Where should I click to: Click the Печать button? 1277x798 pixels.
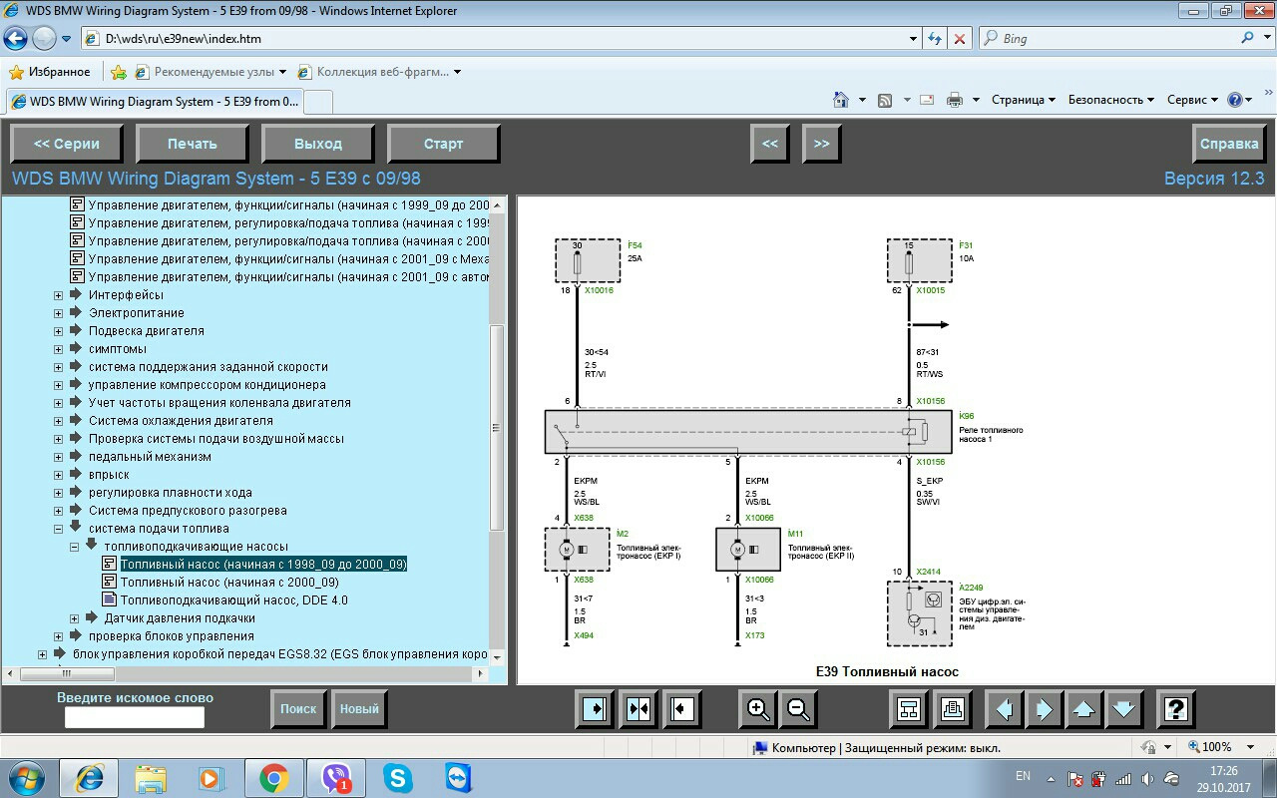193,144
